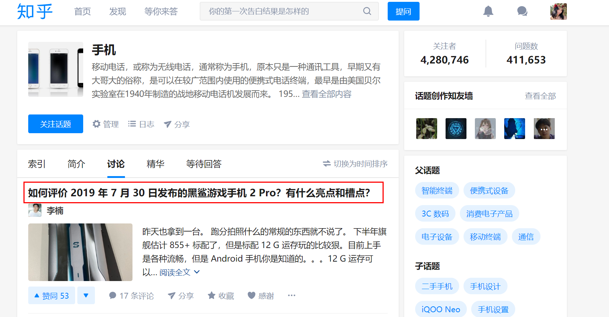Click the 手机 topic image
This screenshot has width=609, height=317.
click(56, 69)
